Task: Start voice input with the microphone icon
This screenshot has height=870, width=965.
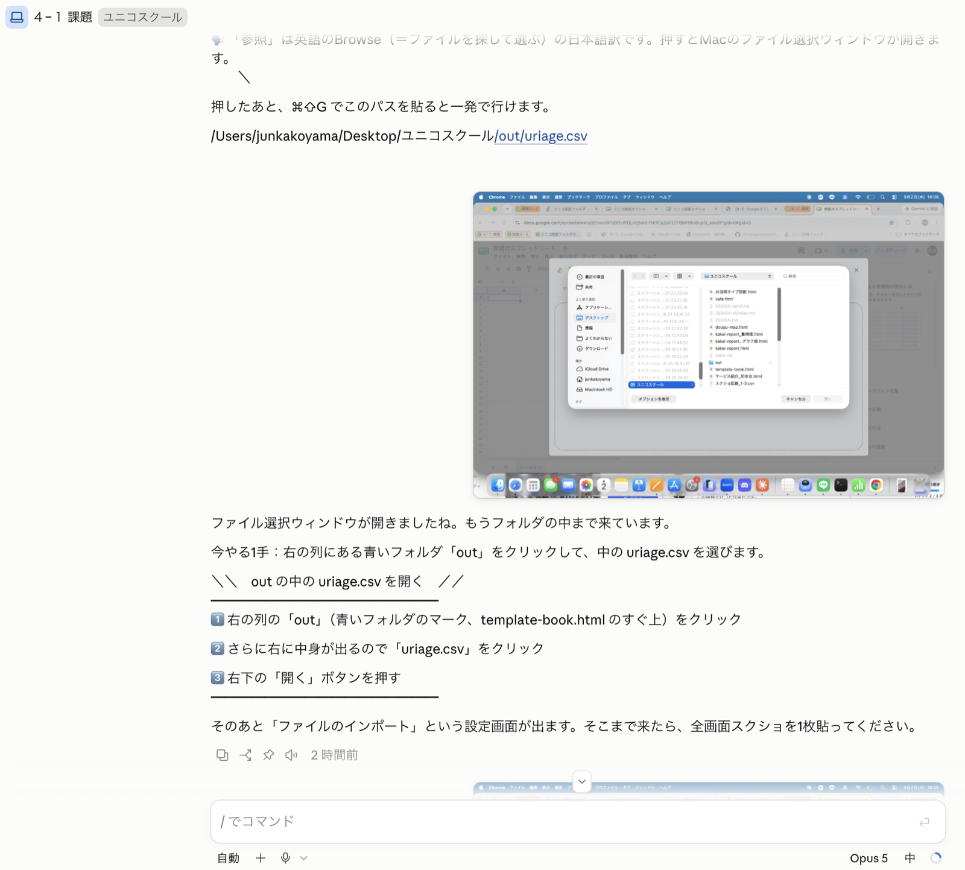Action: (x=285, y=858)
